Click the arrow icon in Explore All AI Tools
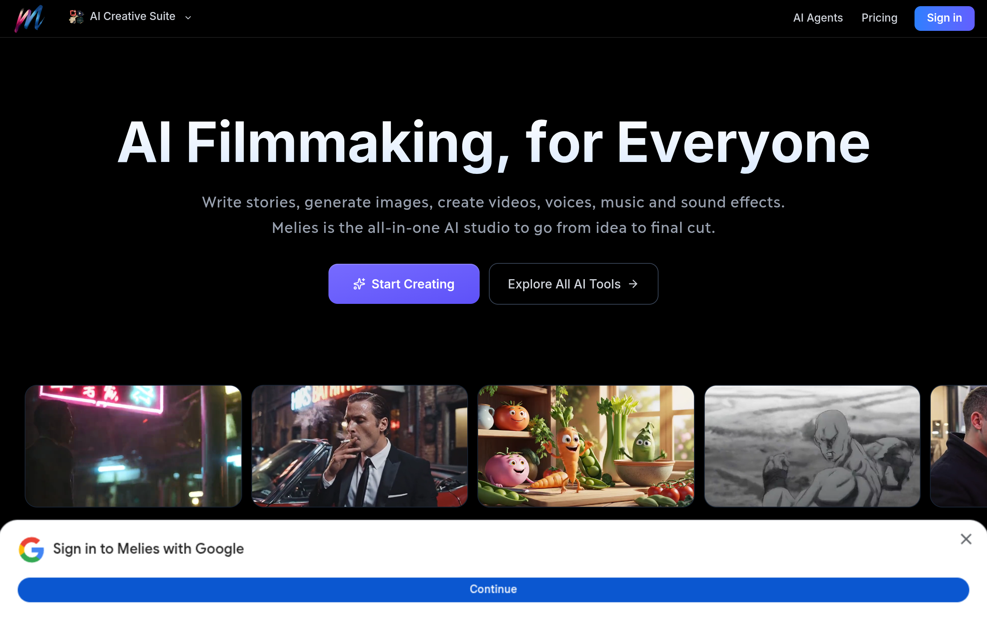This screenshot has height=617, width=987. point(633,284)
